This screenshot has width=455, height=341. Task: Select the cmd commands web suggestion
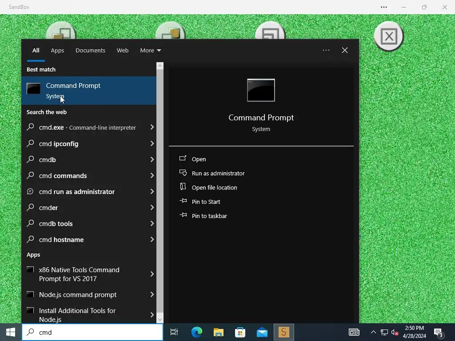pos(89,175)
